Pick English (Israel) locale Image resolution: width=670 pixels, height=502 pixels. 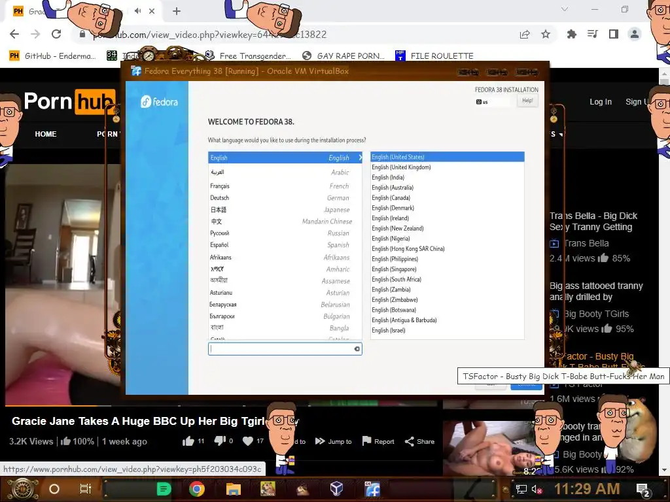448,330
